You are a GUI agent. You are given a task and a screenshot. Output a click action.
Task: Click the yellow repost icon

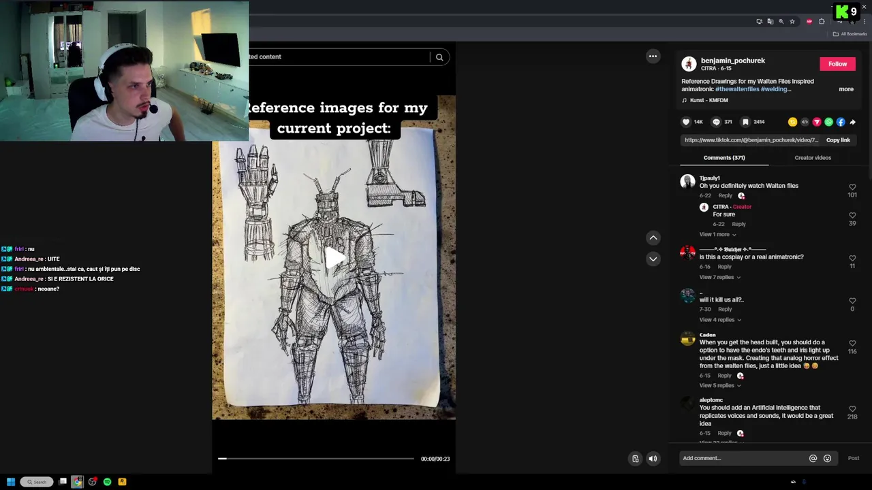(792, 122)
